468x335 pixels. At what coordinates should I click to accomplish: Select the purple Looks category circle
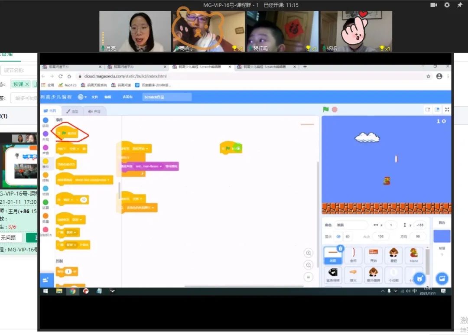point(45,134)
